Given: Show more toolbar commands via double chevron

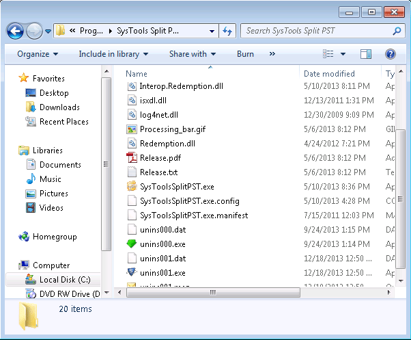Looking at the screenshot, I should 272,54.
